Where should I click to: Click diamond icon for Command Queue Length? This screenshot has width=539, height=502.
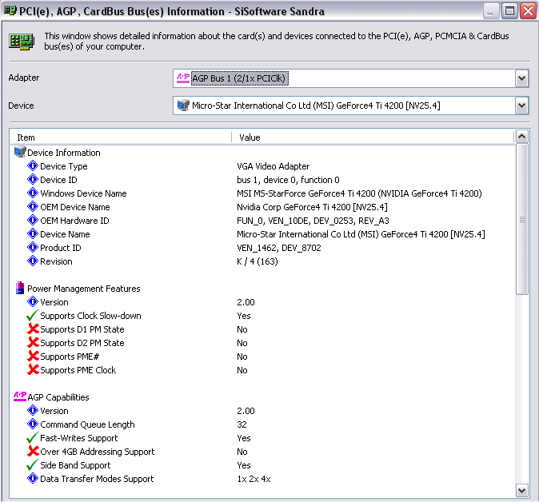pyautogui.click(x=33, y=424)
